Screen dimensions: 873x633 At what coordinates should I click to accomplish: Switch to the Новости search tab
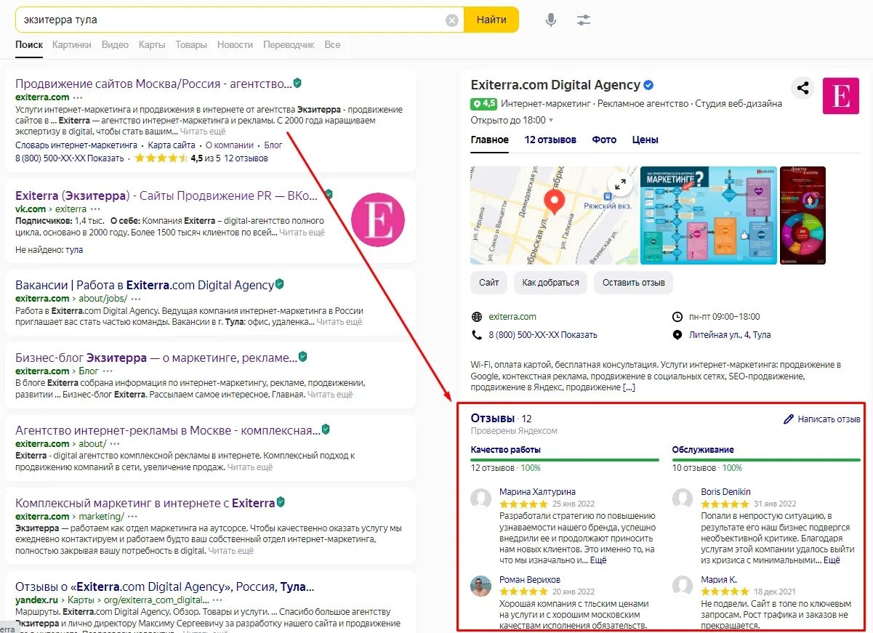(235, 44)
